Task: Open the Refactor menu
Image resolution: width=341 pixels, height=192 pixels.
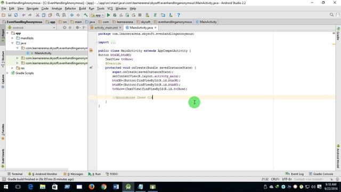Action: pyautogui.click(x=70, y=9)
